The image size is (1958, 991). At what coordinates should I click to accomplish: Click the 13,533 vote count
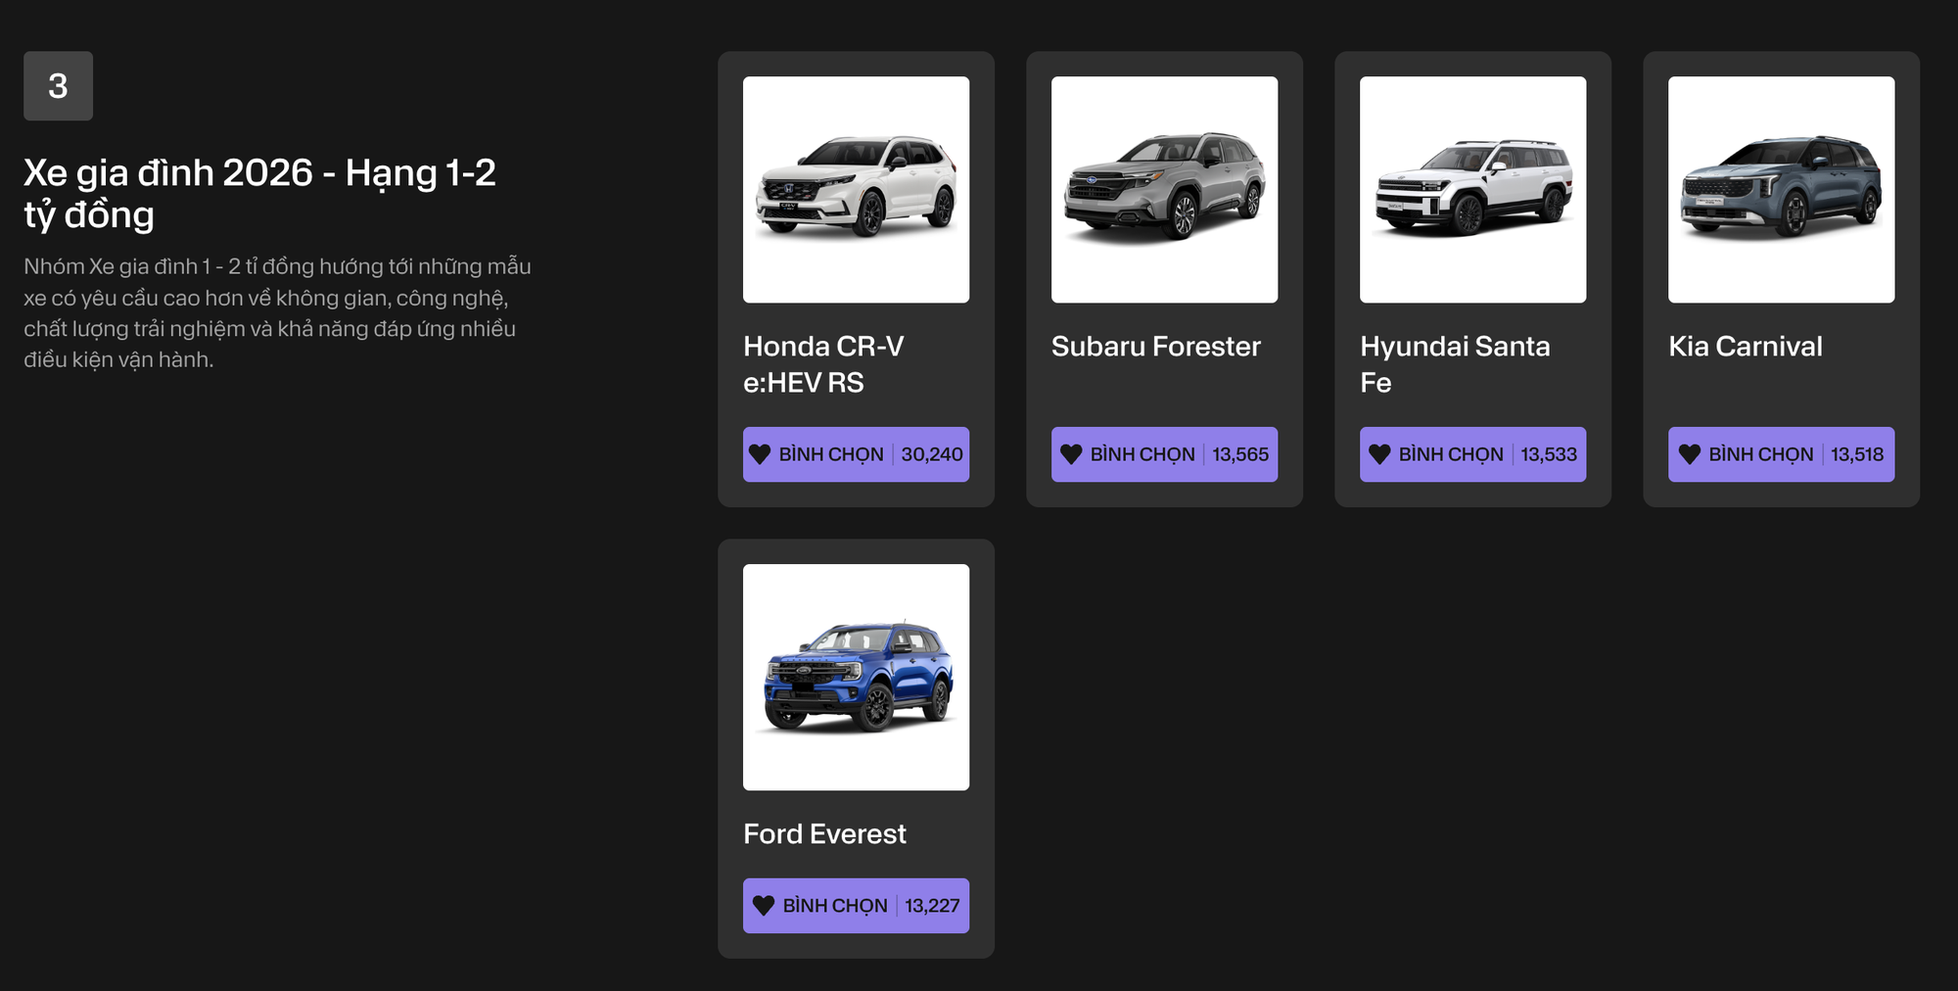[1549, 454]
